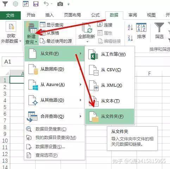Select the 合并查询(Q) menu item

[x=55, y=116]
